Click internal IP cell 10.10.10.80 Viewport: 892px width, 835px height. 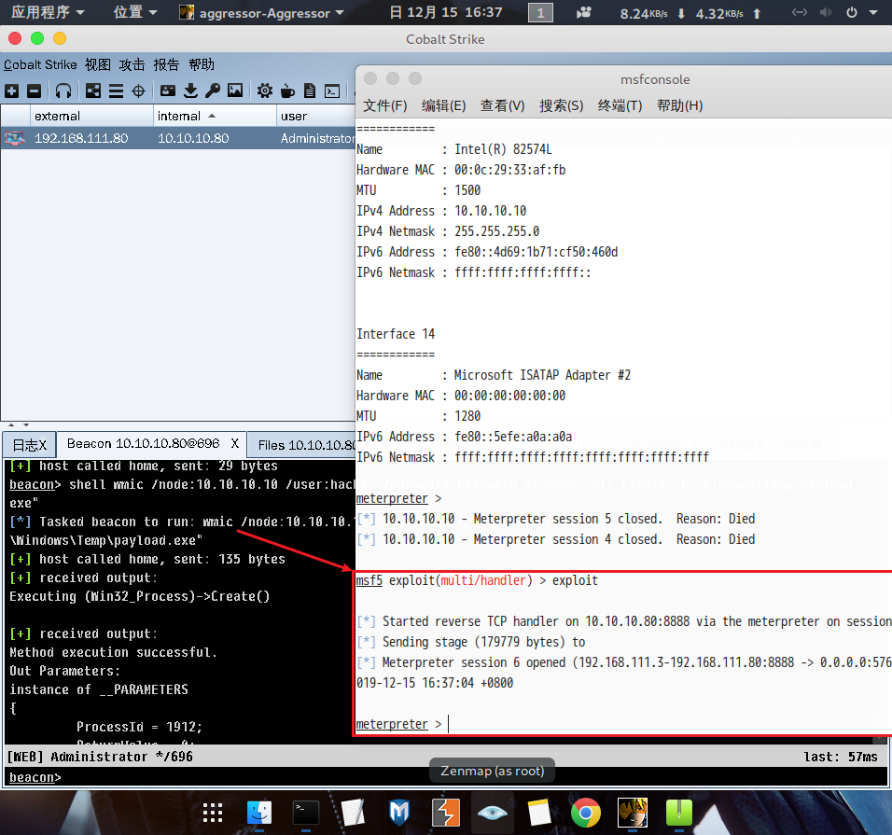[x=193, y=138]
